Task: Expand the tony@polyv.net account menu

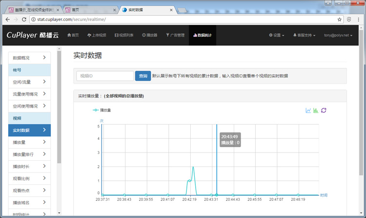Action: tap(339, 35)
